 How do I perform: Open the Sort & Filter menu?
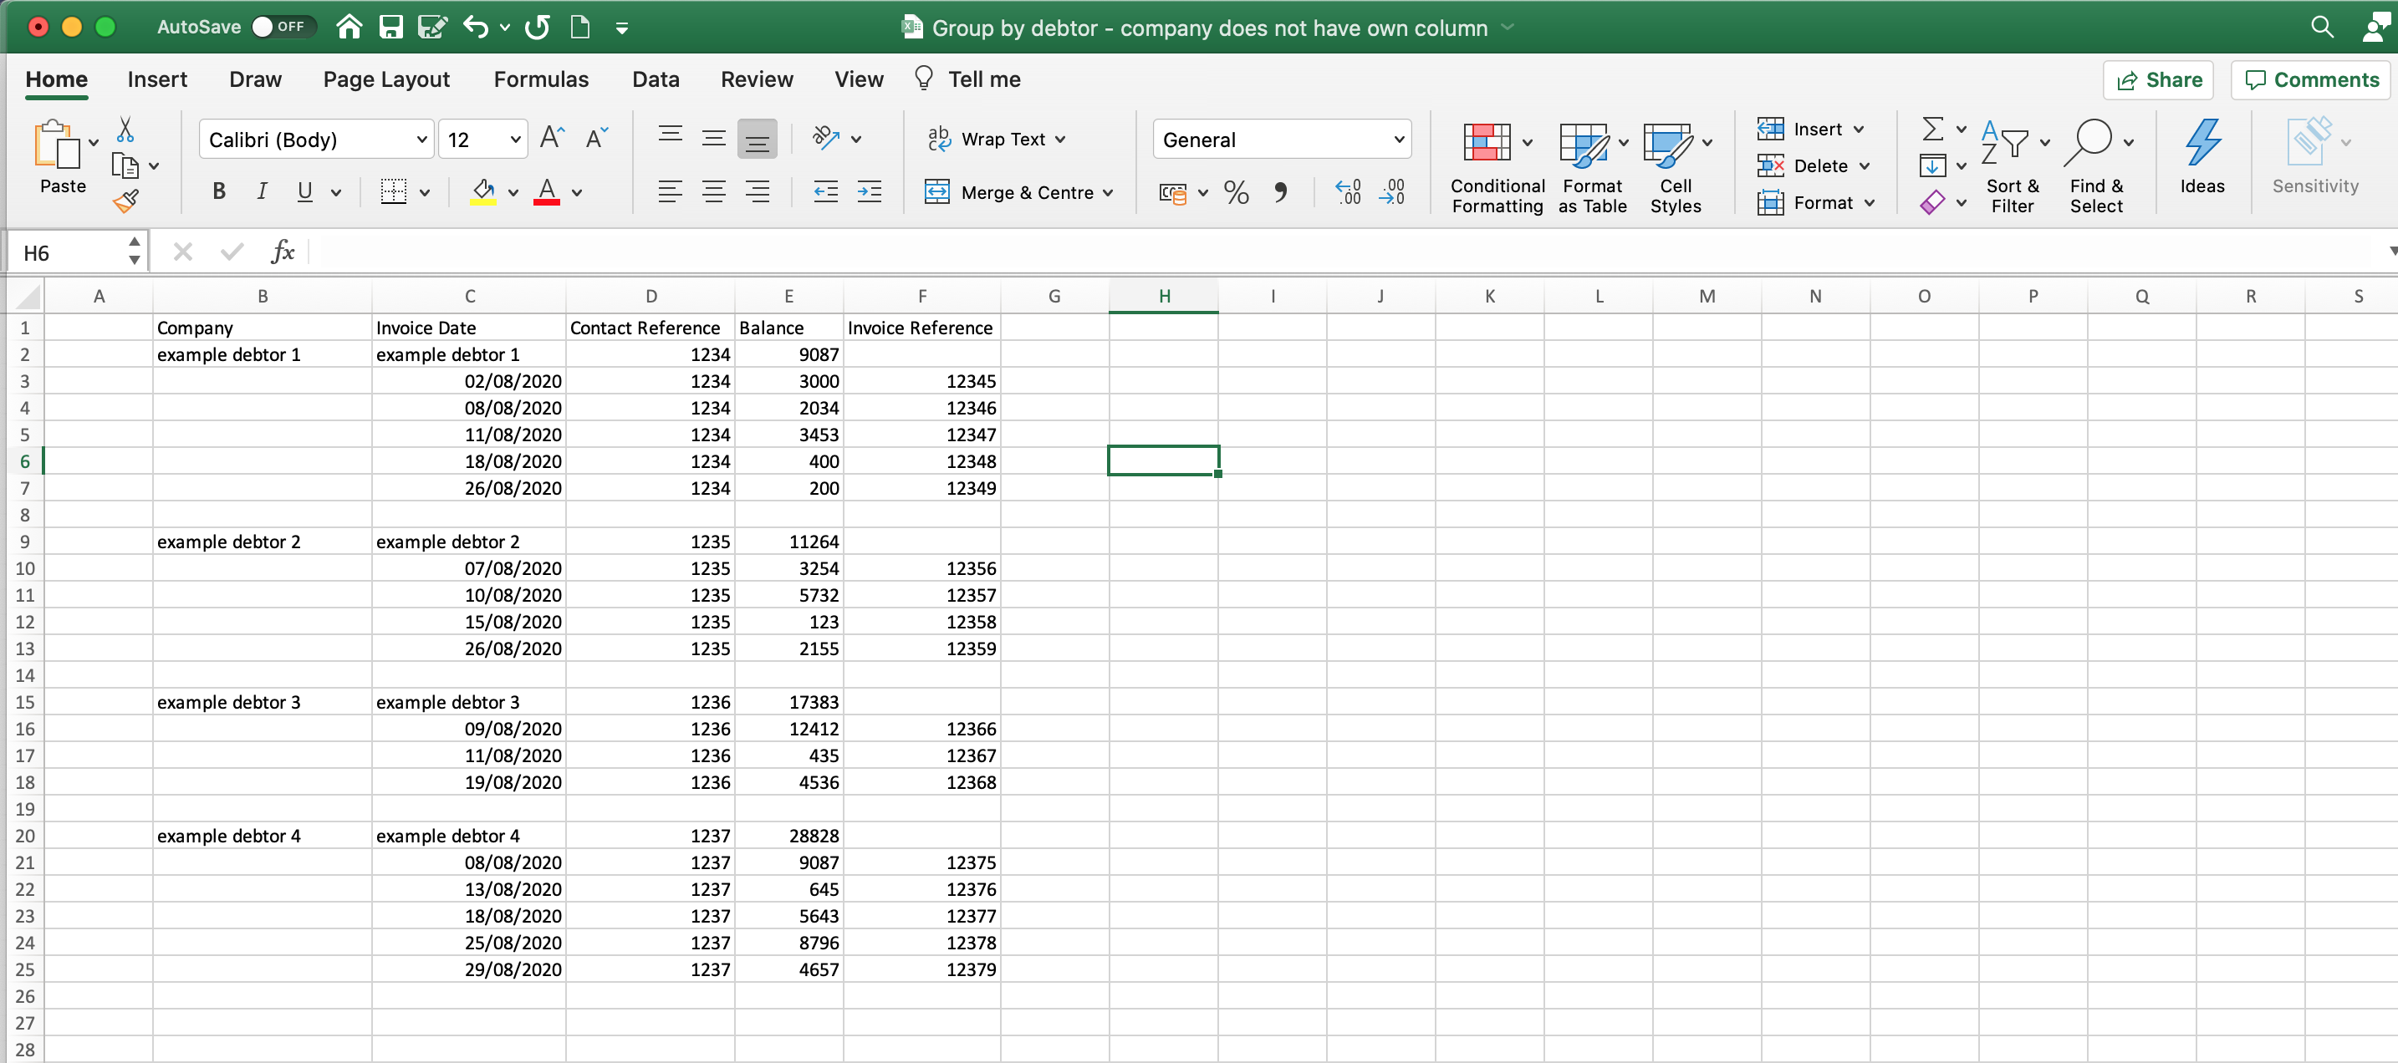coord(2013,167)
